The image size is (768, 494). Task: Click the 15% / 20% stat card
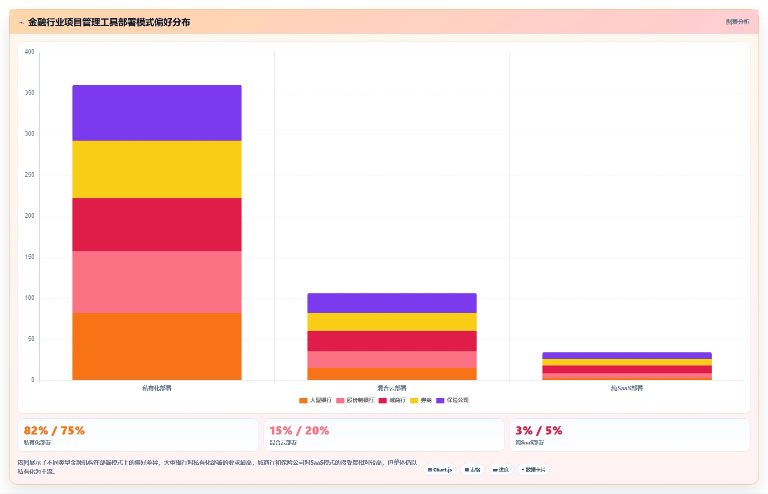point(384,435)
